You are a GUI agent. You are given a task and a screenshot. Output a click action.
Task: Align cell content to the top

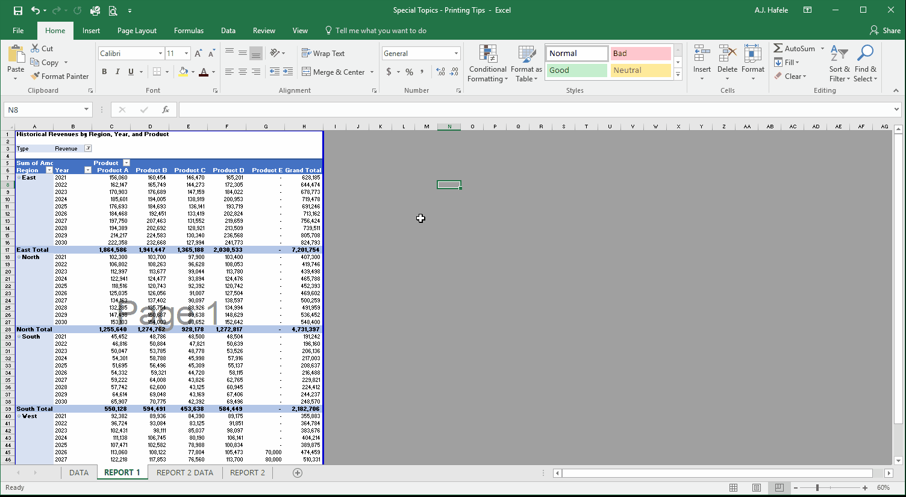230,53
